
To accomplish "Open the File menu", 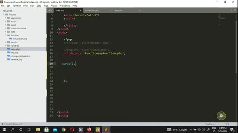I will pos(3,6).
